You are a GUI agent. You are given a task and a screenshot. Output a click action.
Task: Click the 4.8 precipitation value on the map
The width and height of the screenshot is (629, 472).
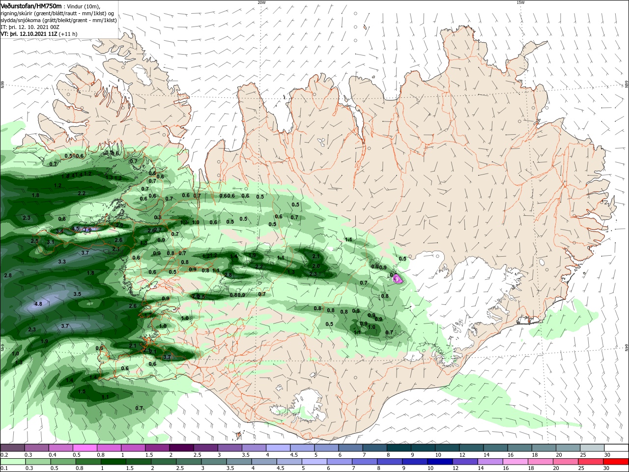point(38,304)
